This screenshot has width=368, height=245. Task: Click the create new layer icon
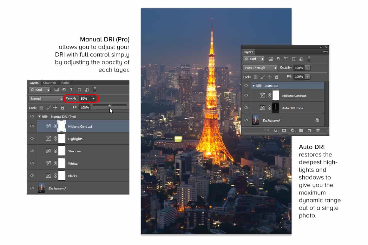pos(309,130)
